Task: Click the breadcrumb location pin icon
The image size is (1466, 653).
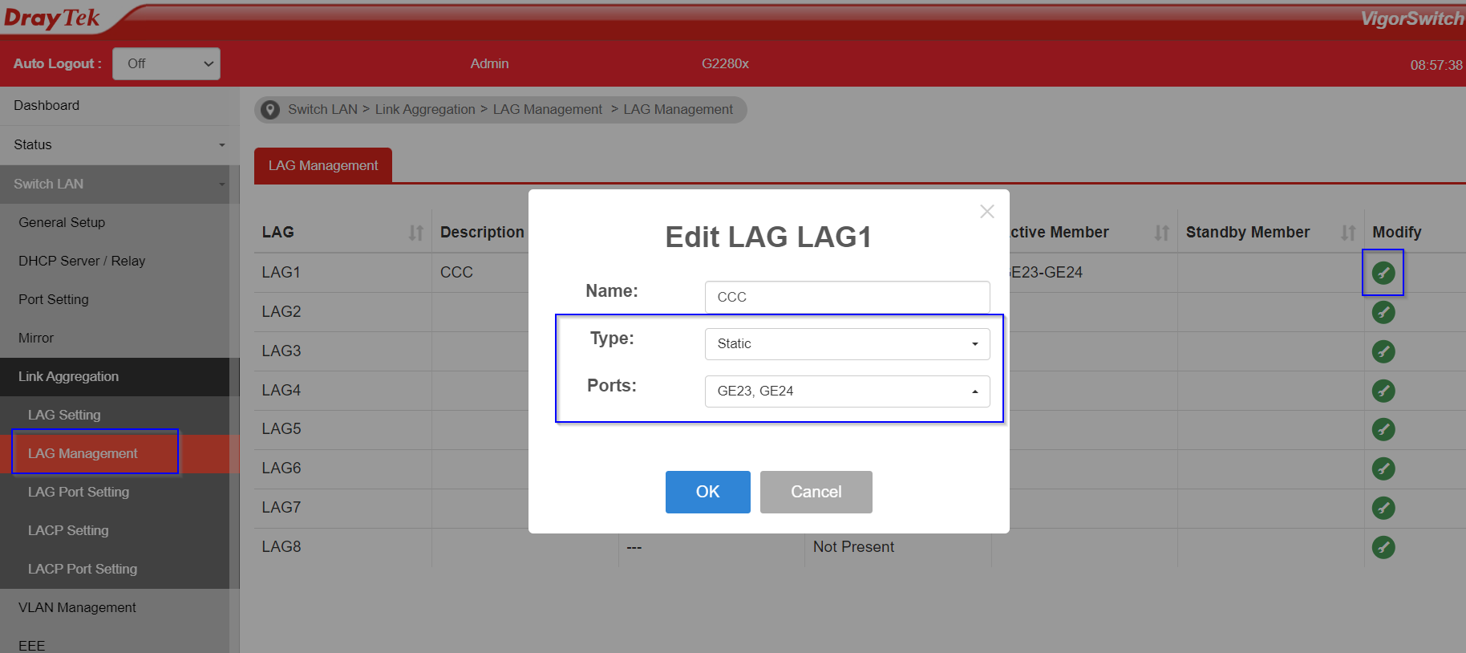Action: [271, 110]
